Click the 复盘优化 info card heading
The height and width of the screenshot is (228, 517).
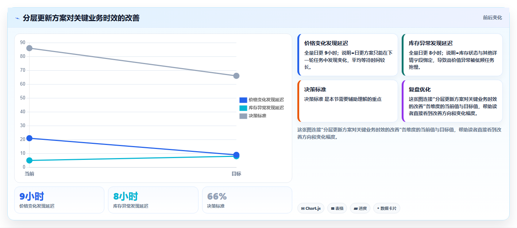(420, 90)
